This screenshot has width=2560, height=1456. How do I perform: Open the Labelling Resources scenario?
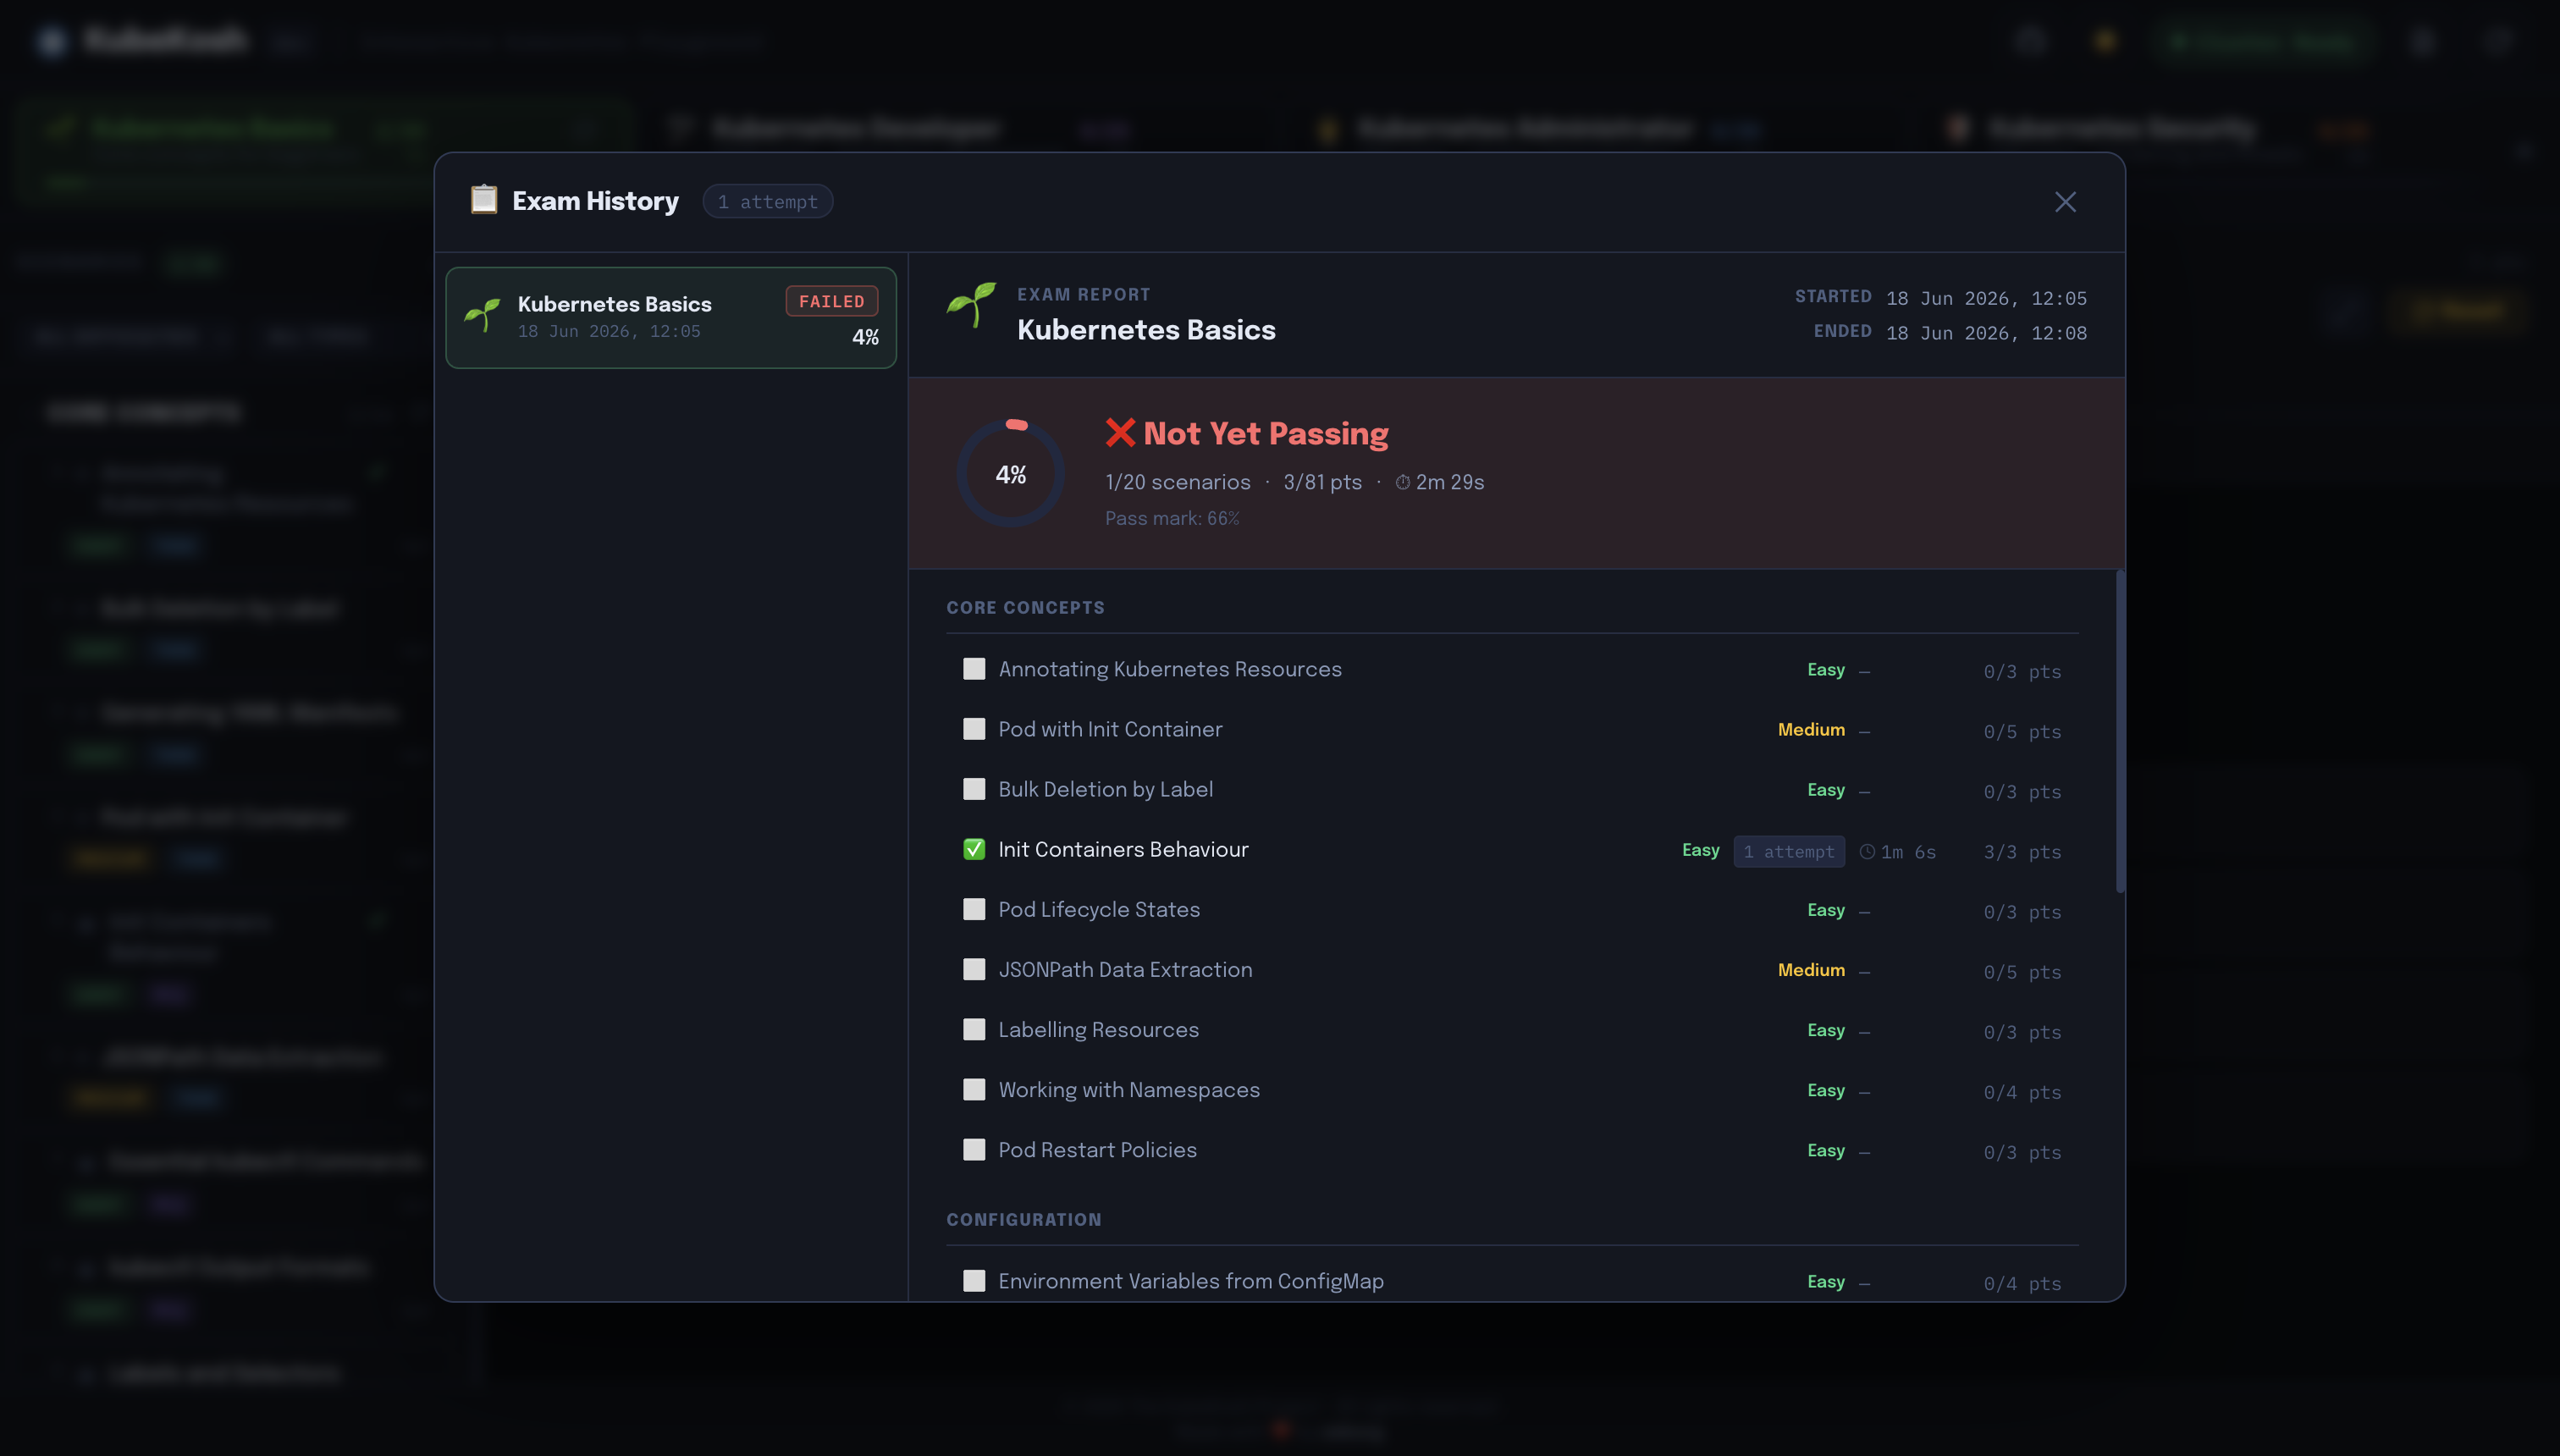[x=1512, y=1030]
